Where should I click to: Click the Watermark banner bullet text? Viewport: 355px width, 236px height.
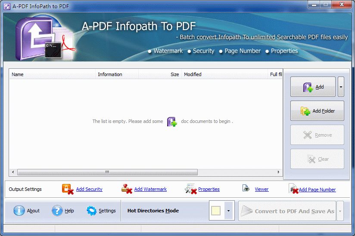pyautogui.click(x=168, y=51)
